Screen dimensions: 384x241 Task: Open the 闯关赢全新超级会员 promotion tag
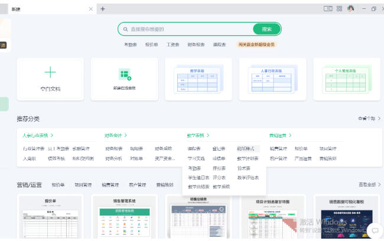click(x=256, y=44)
